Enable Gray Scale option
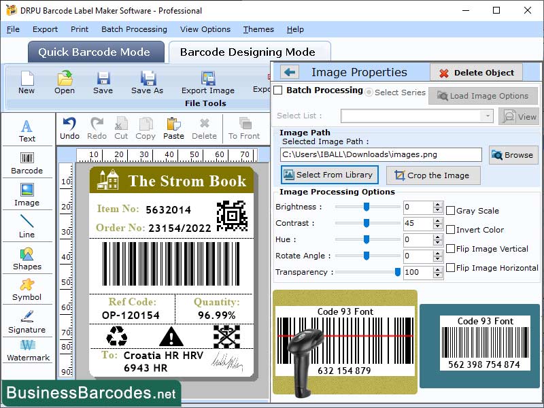Screen dimensions: 544x408 tap(450, 211)
